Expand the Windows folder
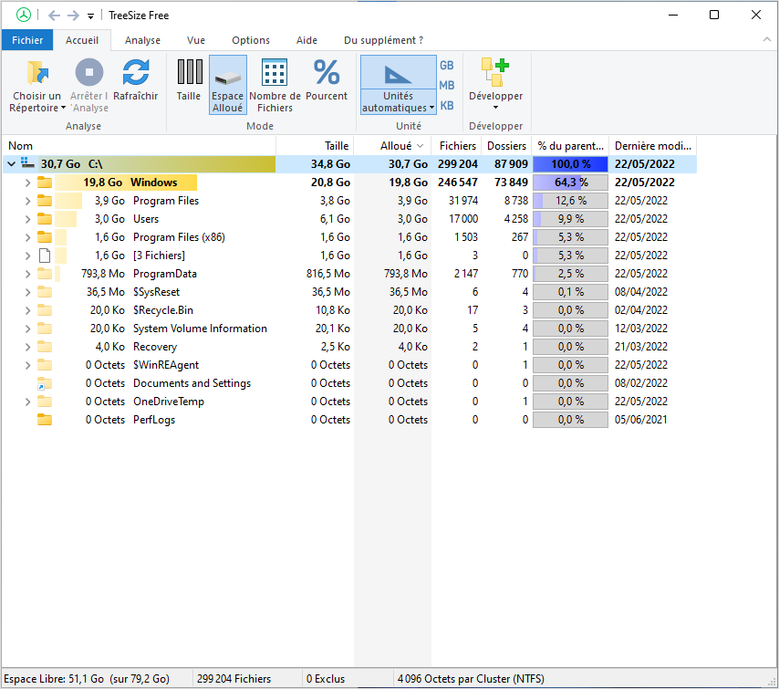 point(27,183)
